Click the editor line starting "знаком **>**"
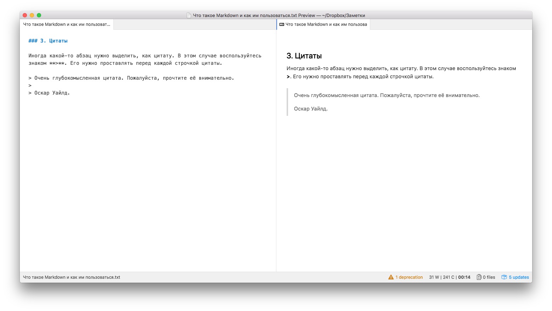The height and width of the screenshot is (311, 552). [125, 63]
